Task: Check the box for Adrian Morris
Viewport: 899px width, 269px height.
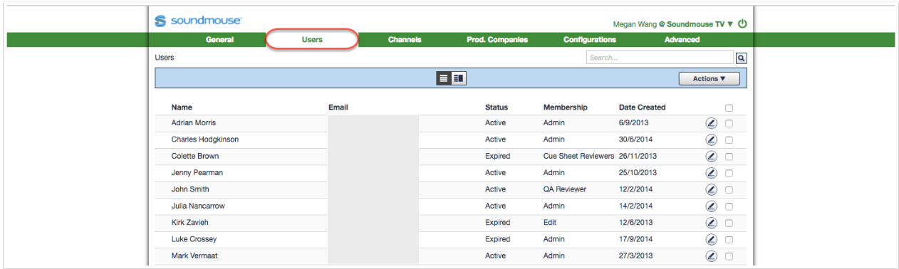Action: click(x=729, y=123)
